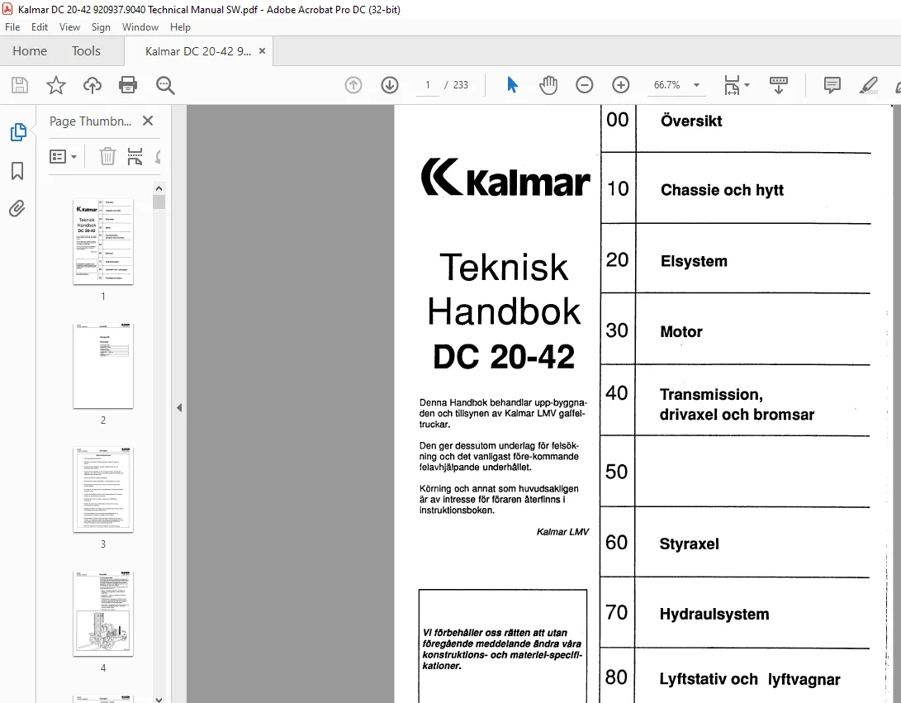
Task: Select page 1 thumbnail
Action: point(103,241)
